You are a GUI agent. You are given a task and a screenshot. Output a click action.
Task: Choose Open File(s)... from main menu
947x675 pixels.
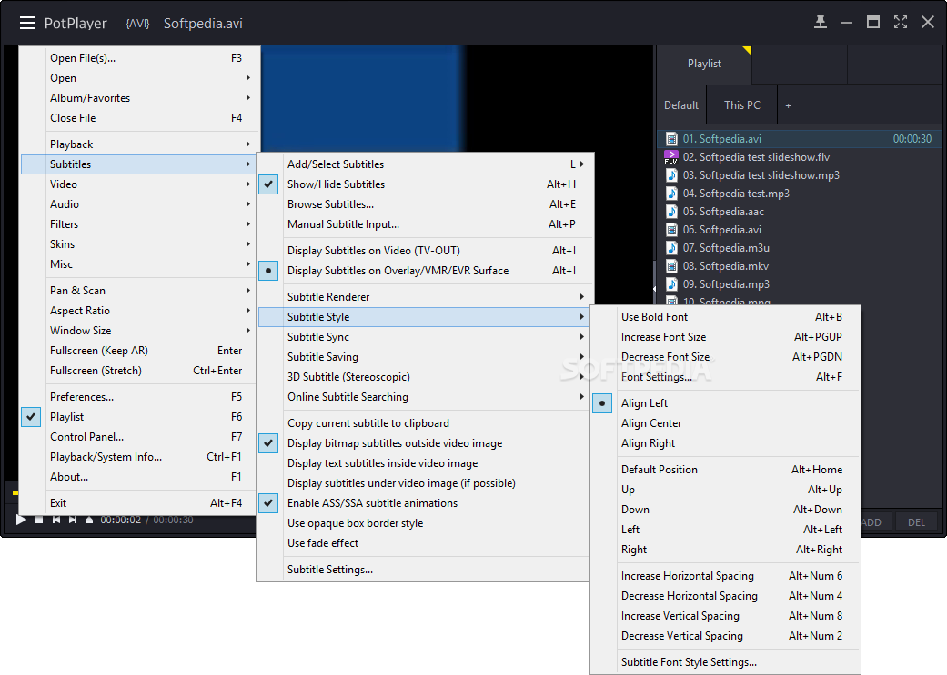(x=140, y=58)
